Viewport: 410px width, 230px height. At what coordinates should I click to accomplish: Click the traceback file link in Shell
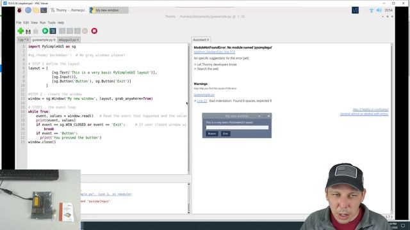(106, 194)
